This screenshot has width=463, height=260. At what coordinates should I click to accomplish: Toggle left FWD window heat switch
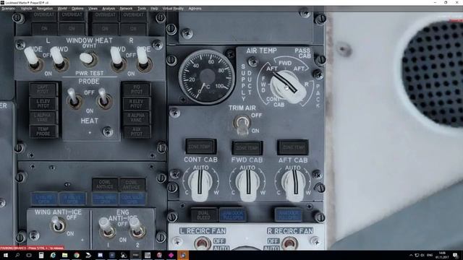[59, 60]
